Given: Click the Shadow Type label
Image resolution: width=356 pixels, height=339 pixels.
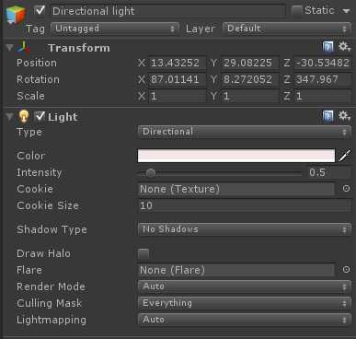Looking at the screenshot, I should tap(52, 229).
